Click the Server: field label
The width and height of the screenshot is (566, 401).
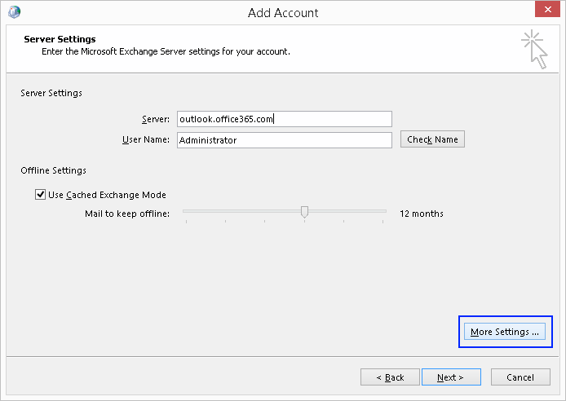tap(156, 119)
